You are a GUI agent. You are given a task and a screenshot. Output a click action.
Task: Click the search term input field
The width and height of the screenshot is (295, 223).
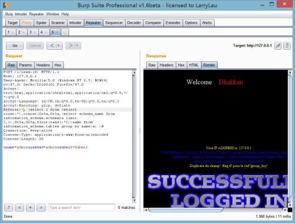[81, 208]
